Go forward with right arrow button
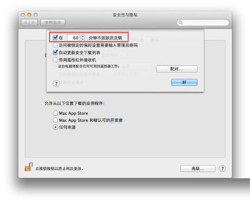250x203 pixels. 33,22
